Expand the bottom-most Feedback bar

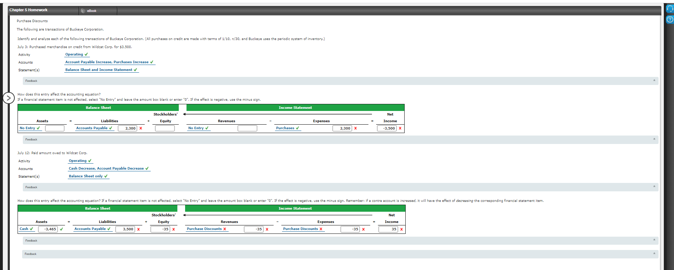340,254
